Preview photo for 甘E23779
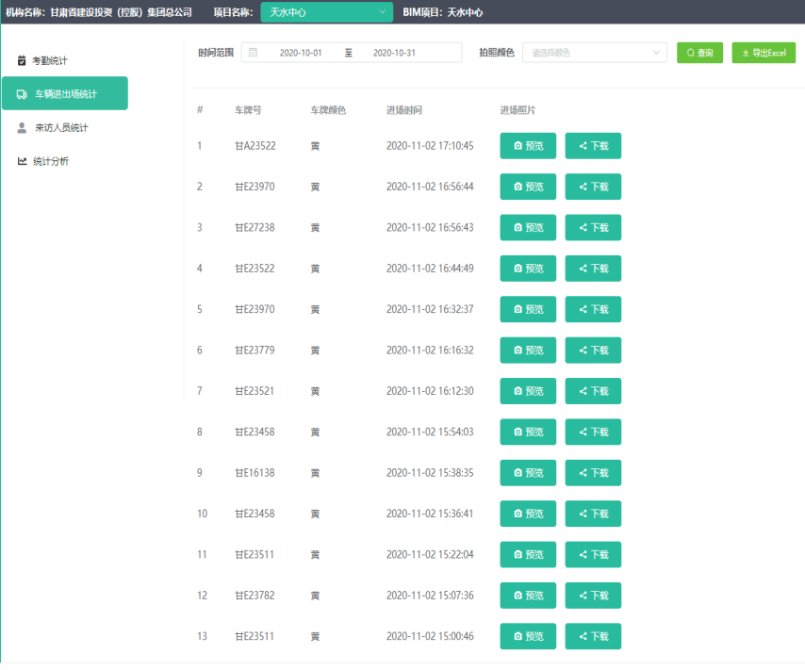The height and width of the screenshot is (670, 805). click(x=528, y=351)
